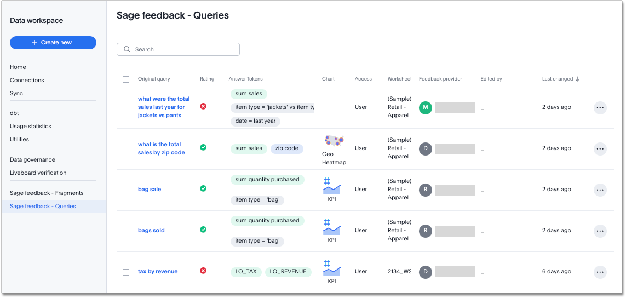The height and width of the screenshot is (298, 626).
Task: Open the more options menu for 'bag sale' row
Action: 600,190
